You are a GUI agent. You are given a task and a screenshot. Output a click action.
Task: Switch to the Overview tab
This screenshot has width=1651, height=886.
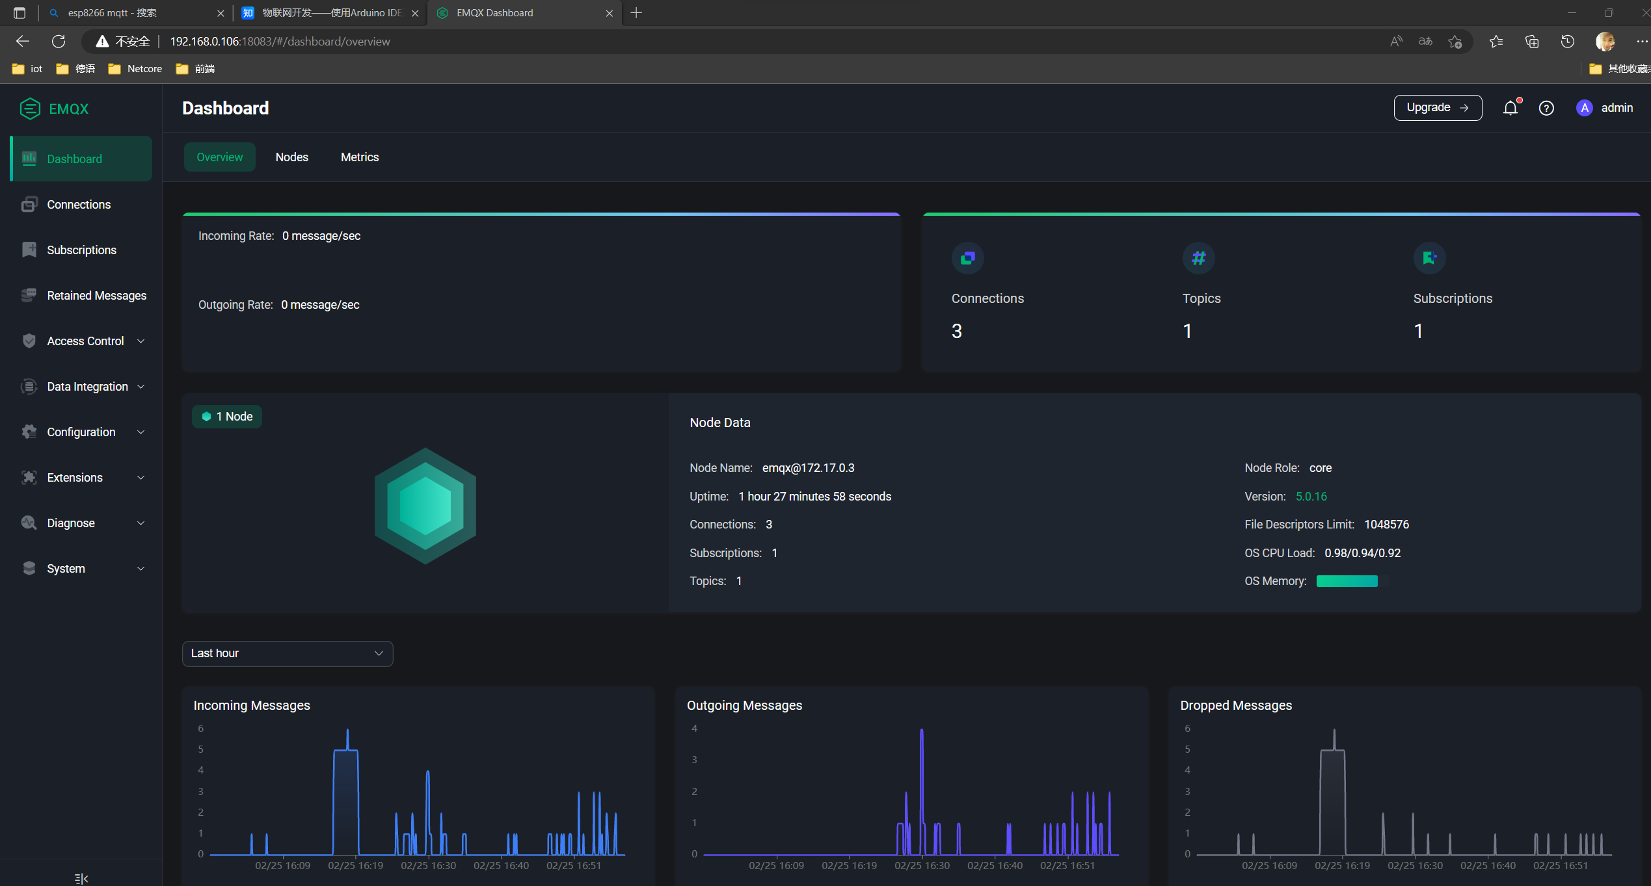coord(220,157)
